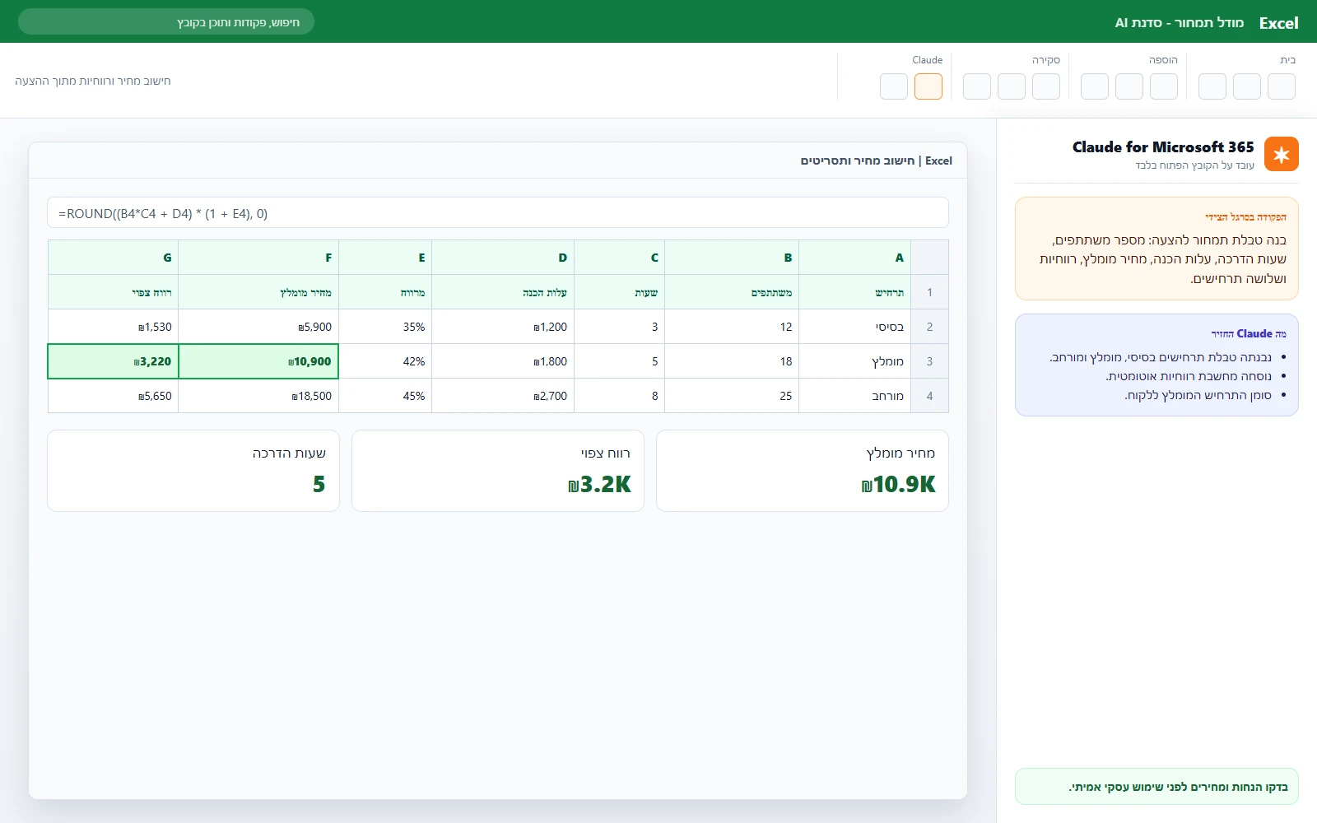Select row header number 4
The height and width of the screenshot is (823, 1317).
tap(929, 396)
